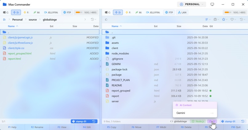Click D: breadcrumb root in left path bar
The height and width of the screenshot is (130, 248).
(x=4, y=20)
